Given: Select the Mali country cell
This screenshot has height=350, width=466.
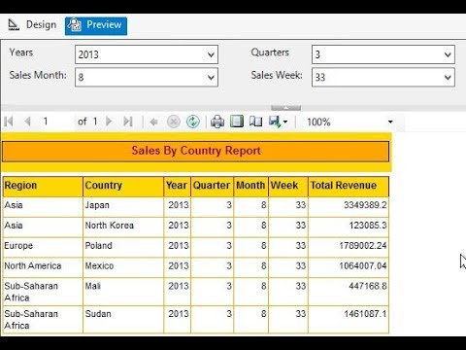Looking at the screenshot, I should pyautogui.click(x=123, y=292).
